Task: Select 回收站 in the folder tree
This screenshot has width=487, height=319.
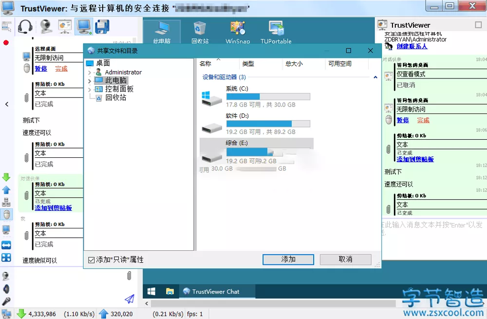Action: pos(115,97)
